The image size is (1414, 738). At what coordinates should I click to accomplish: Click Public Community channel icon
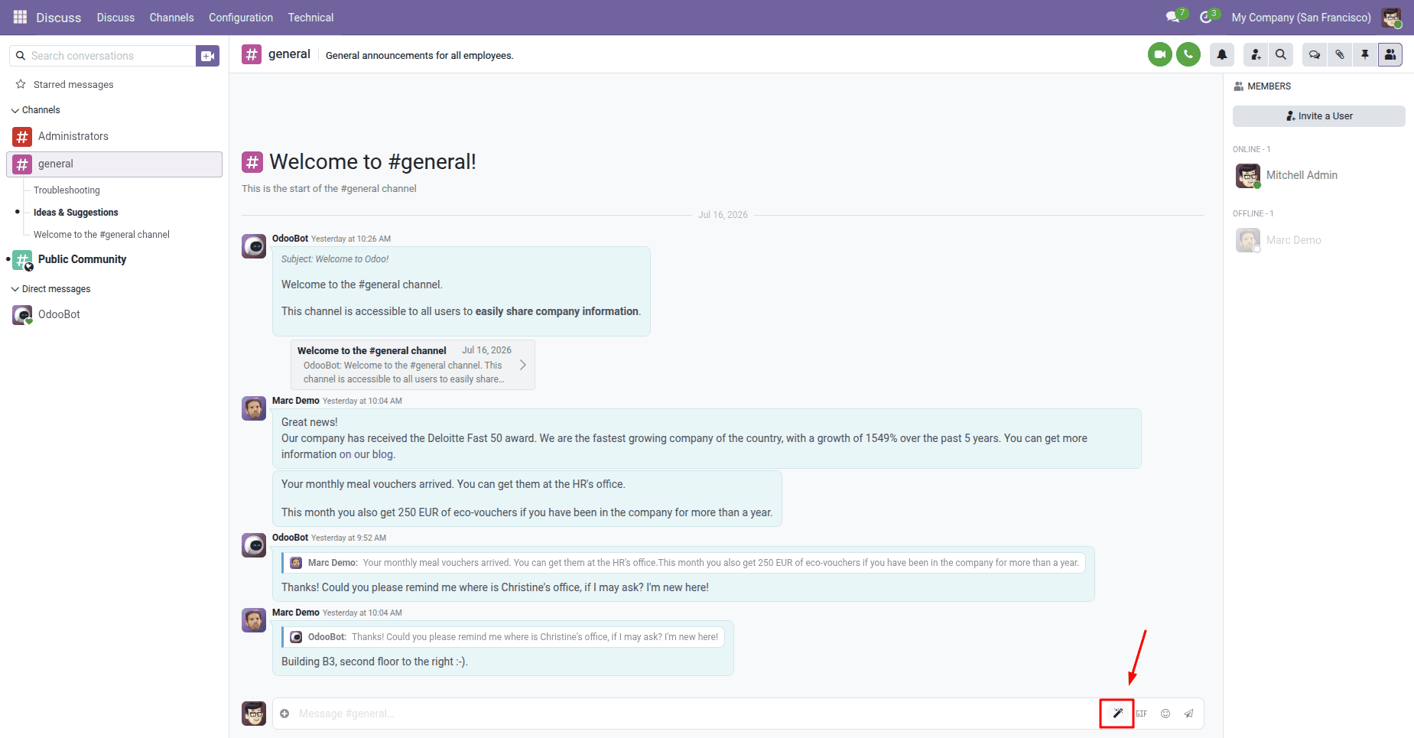tap(23, 260)
